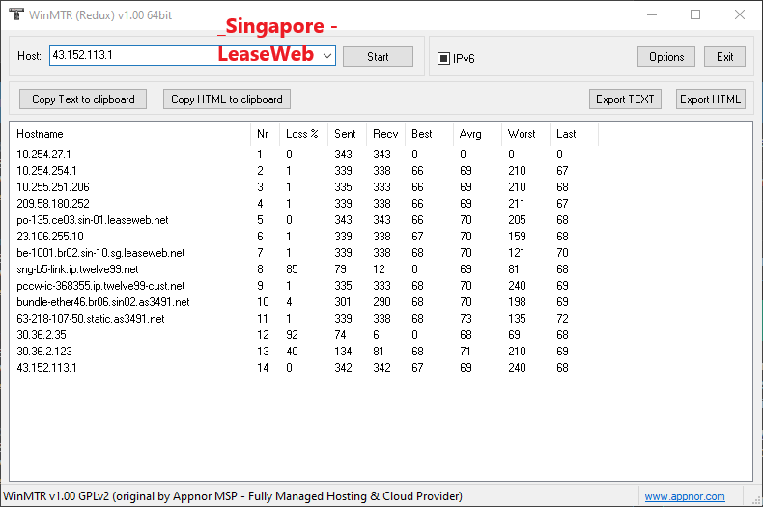Click loss value 92 for hop 12
Image resolution: width=763 pixels, height=507 pixels.
coord(292,335)
